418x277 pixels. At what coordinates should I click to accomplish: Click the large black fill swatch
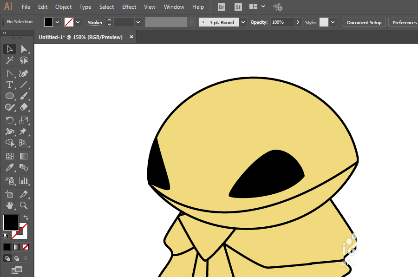click(x=11, y=222)
